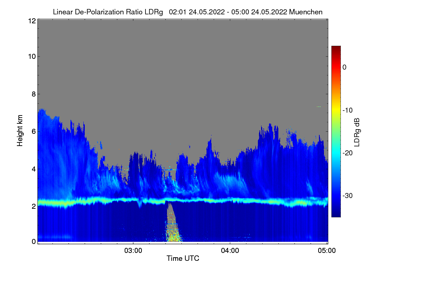Click the 12 km height tick label
The height and width of the screenshot is (287, 431).
tap(32, 21)
